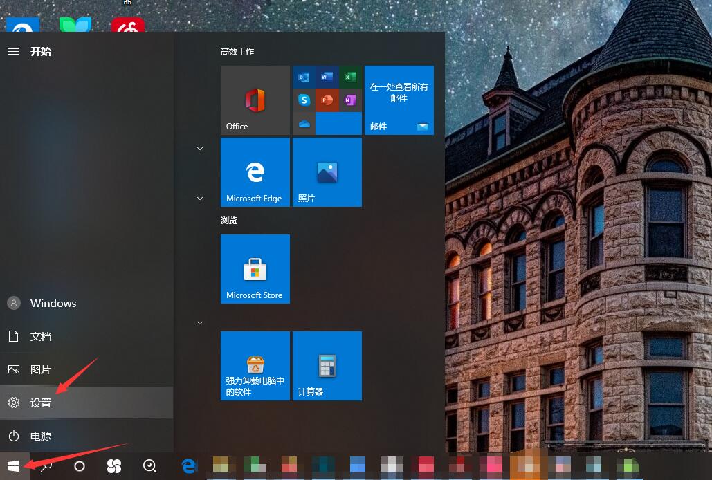Viewport: 712px width, 480px height.
Task: Open Skype in the Office folder tile
Action: coord(304,100)
